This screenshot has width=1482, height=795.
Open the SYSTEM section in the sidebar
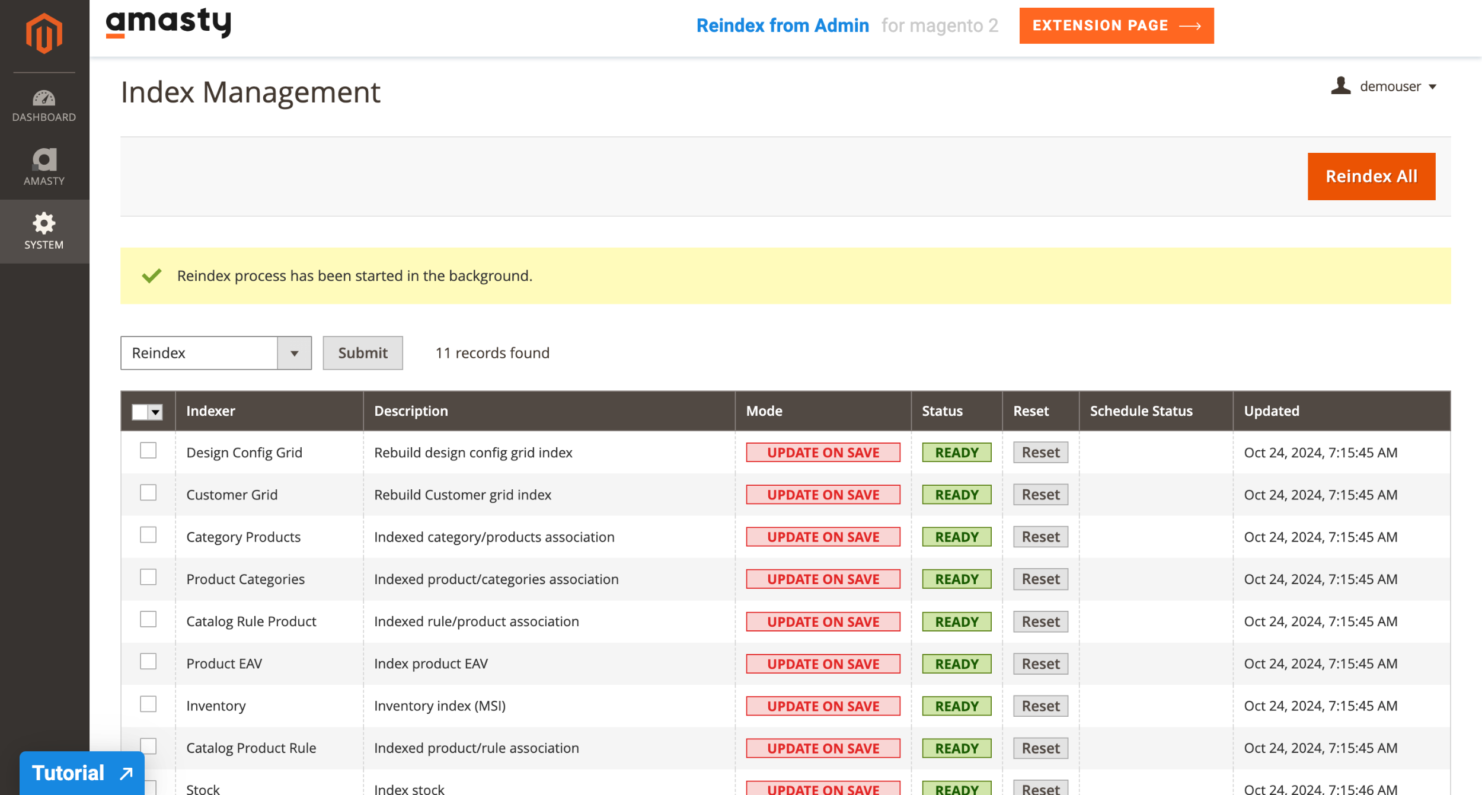point(44,230)
